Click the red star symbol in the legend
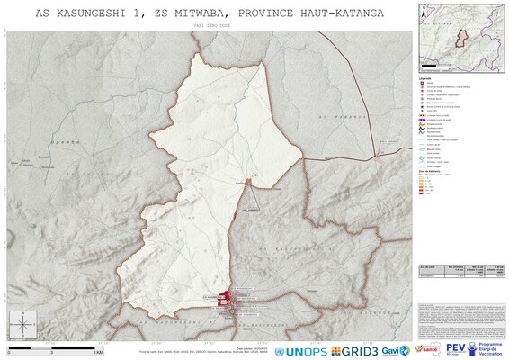 pos(423,106)
